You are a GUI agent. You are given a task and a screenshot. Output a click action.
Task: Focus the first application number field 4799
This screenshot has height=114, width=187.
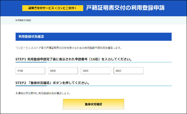tap(30, 71)
